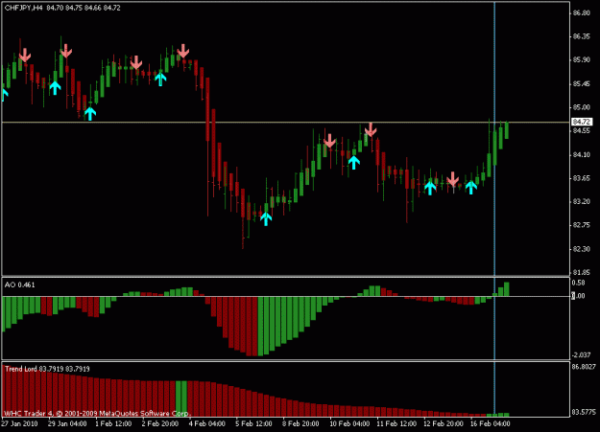Click the pink down arrow near 27 Jan 2010
Image resolution: width=600 pixels, height=432 pixels.
(x=25, y=55)
